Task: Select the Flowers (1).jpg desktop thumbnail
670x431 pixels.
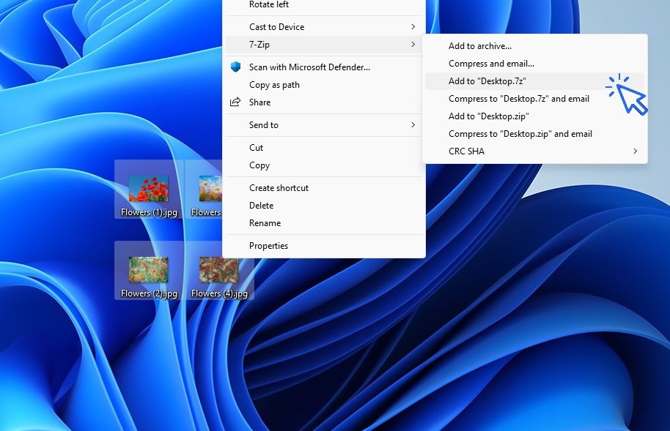Action: coord(149,189)
